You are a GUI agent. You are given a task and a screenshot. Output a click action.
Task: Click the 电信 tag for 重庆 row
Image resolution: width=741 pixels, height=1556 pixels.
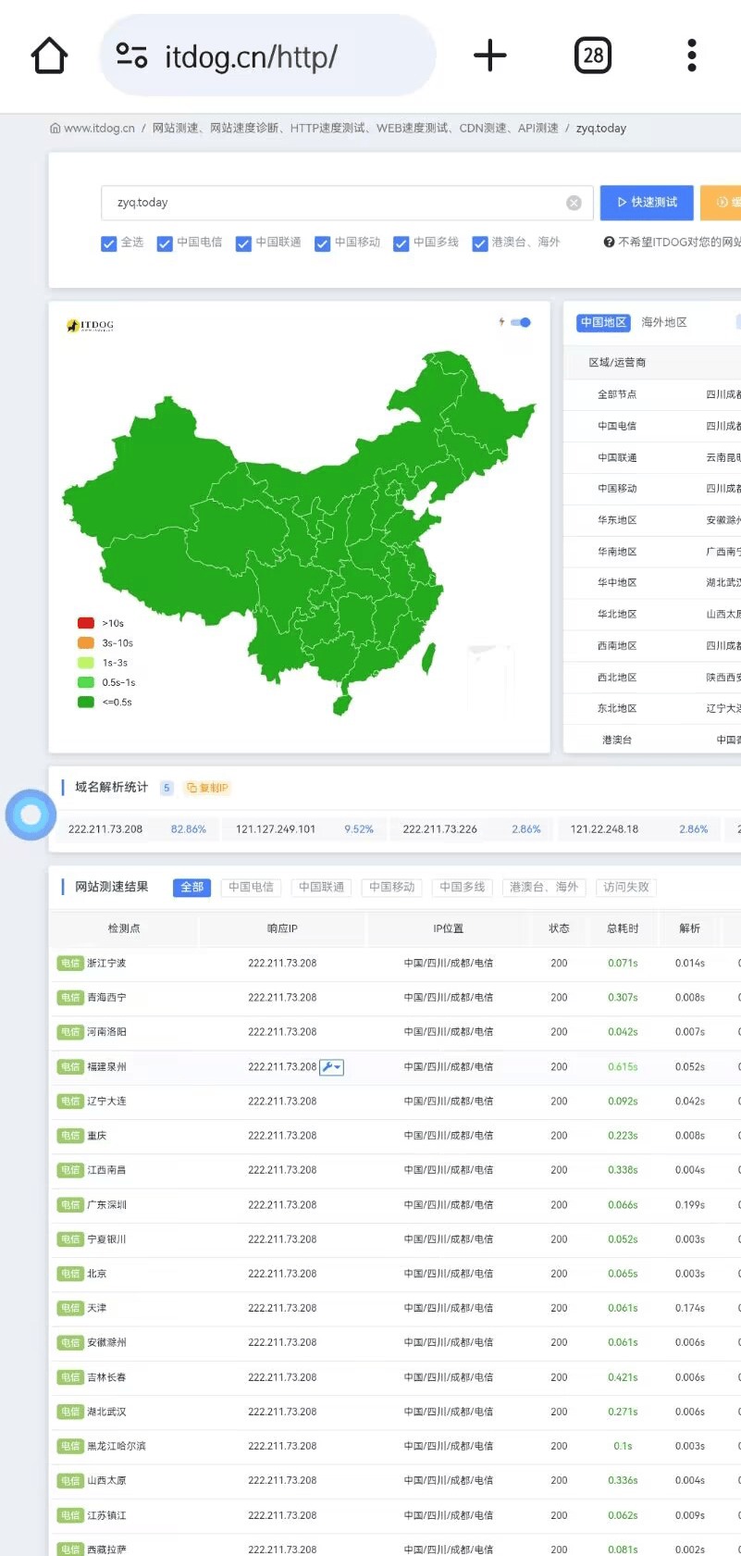[x=70, y=1136]
